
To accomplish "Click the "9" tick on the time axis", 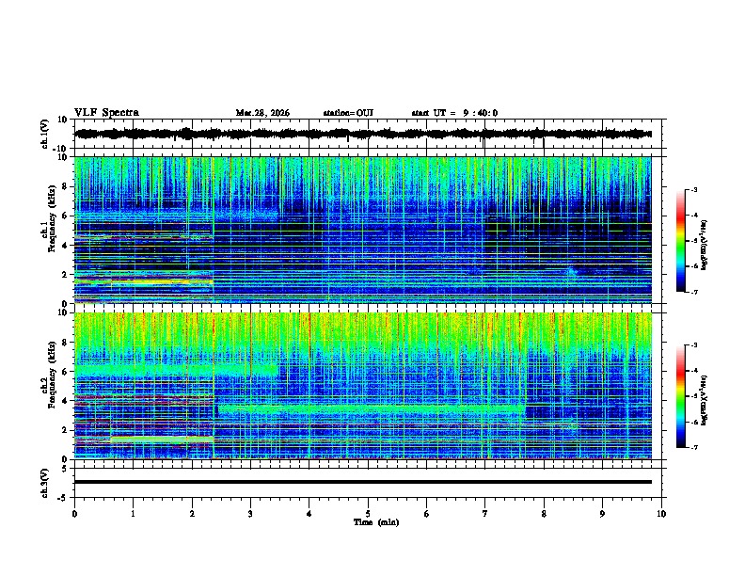I will click(x=602, y=514).
